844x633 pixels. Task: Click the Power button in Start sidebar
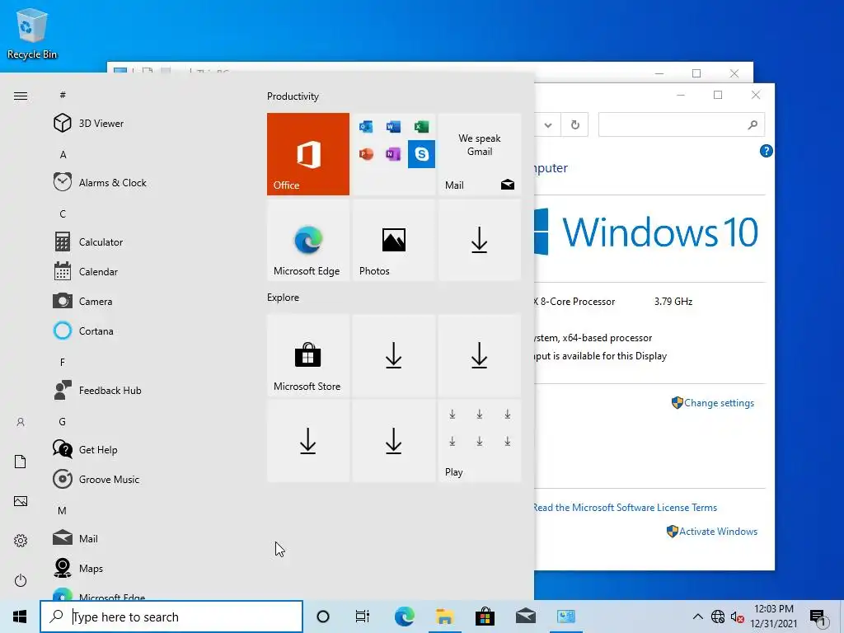(x=21, y=580)
